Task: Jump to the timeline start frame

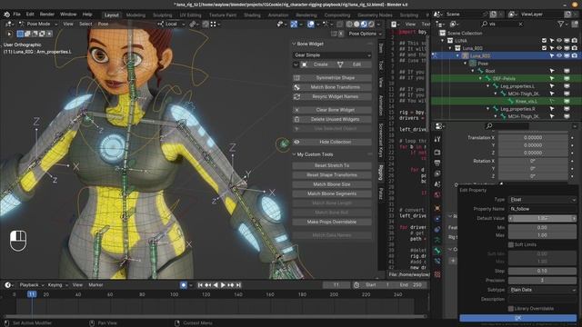Action: point(200,285)
